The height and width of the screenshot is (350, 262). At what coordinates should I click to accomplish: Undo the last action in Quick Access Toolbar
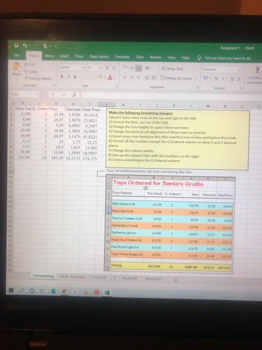click(25, 45)
